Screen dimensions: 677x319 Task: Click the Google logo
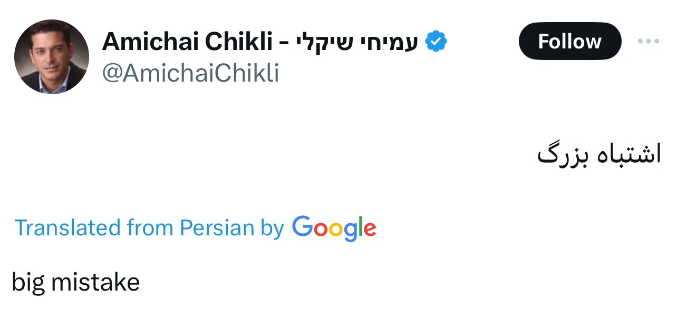[x=334, y=228]
